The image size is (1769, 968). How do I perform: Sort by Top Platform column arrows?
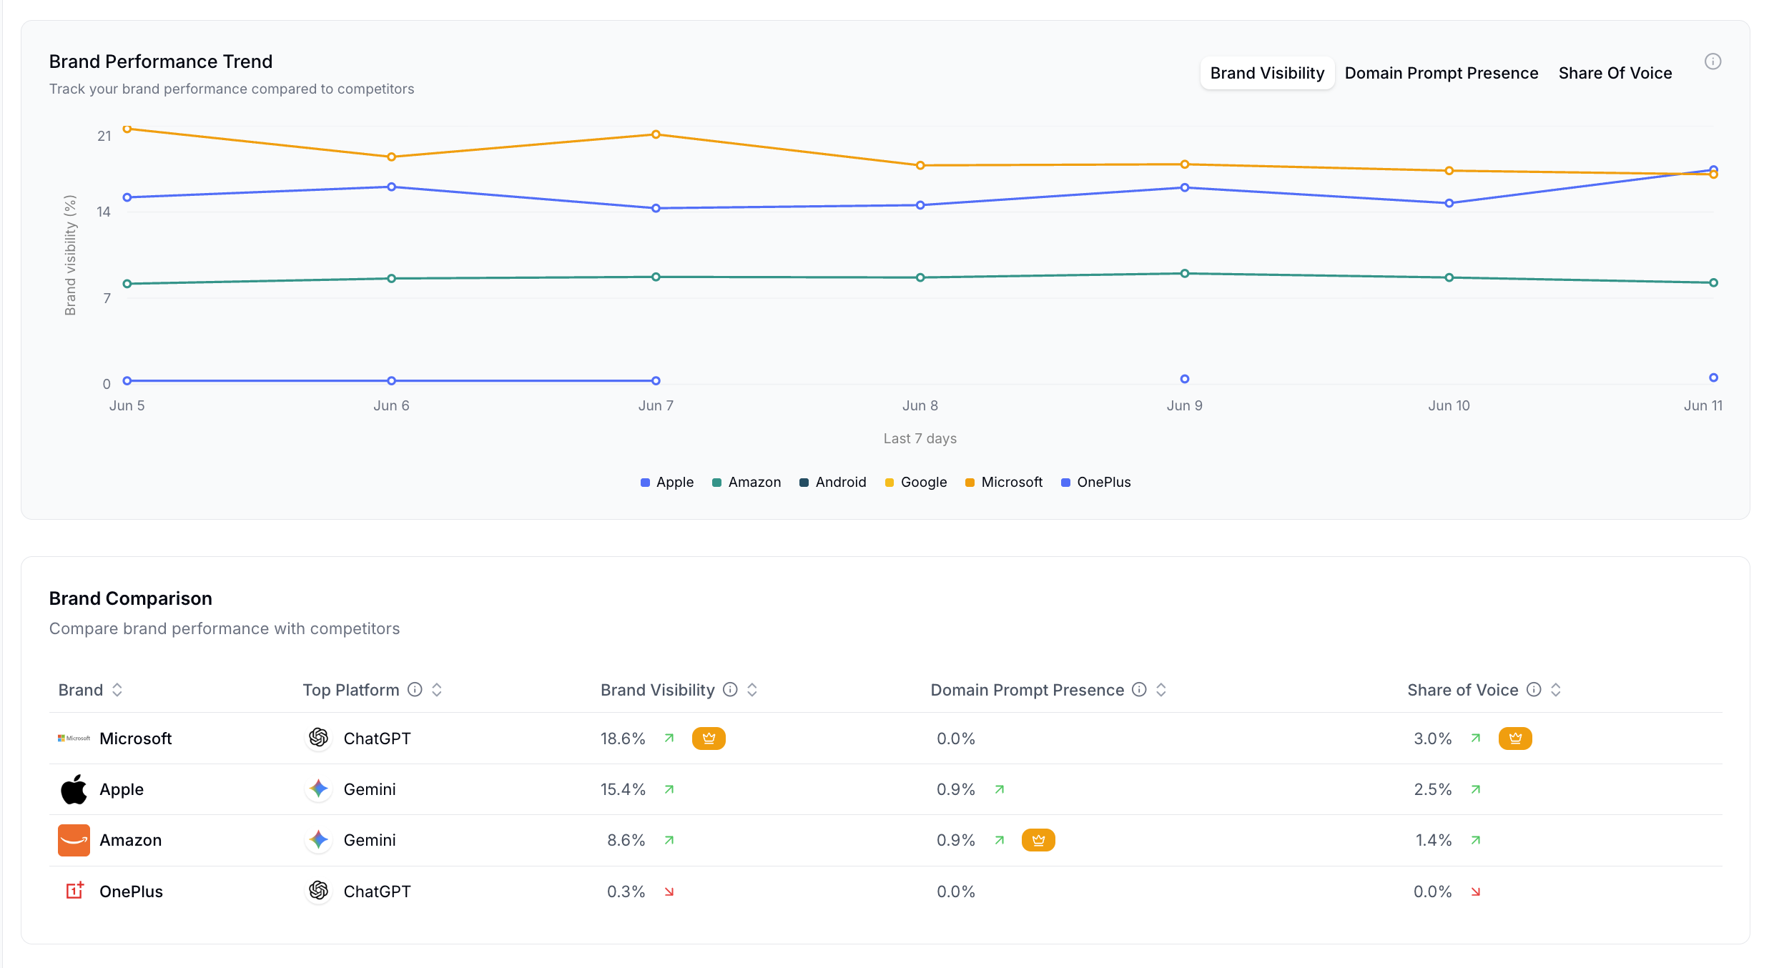pyautogui.click(x=437, y=690)
